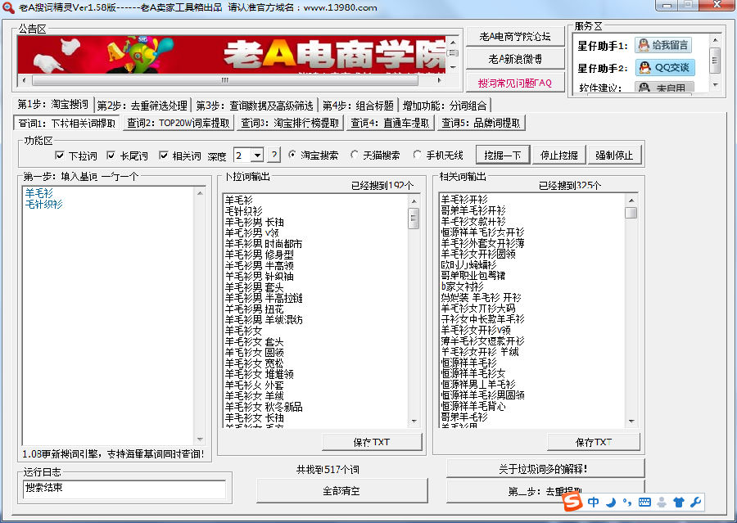Viewport: 737px width, 523px height.
Task: Select 哥弟职业包臀裙 in related output
Action: pyautogui.click(x=472, y=275)
